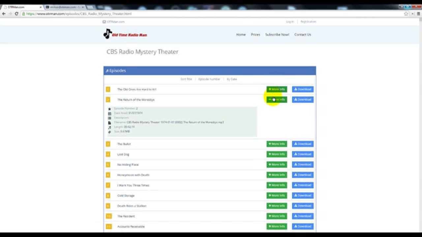
Task: Download Cold Storage episode
Action: click(303, 195)
